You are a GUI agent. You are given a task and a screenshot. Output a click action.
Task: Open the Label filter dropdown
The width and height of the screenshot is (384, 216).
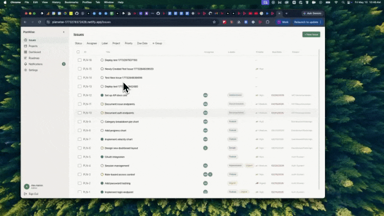(x=105, y=43)
